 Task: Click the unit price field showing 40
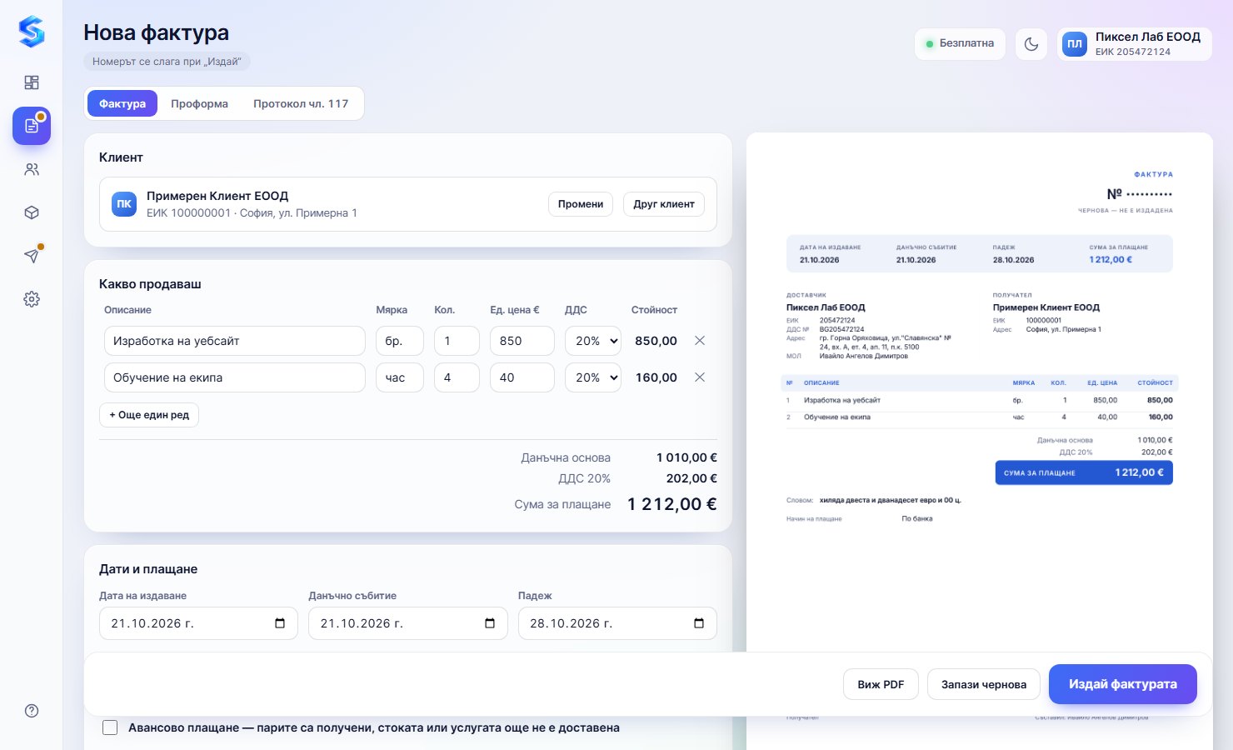[522, 377]
